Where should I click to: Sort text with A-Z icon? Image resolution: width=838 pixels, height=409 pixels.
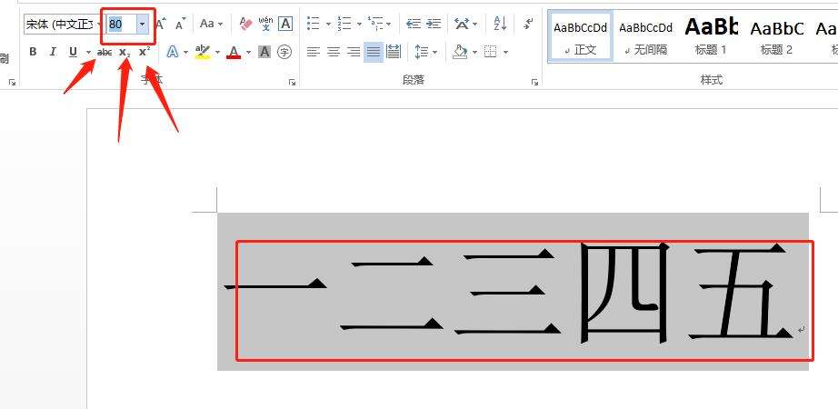tap(500, 24)
